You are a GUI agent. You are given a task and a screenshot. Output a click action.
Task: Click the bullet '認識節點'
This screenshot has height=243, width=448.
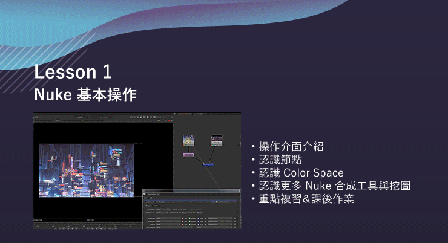point(280,160)
